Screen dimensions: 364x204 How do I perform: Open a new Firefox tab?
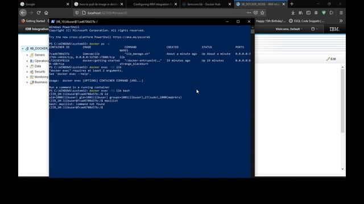(292, 4)
